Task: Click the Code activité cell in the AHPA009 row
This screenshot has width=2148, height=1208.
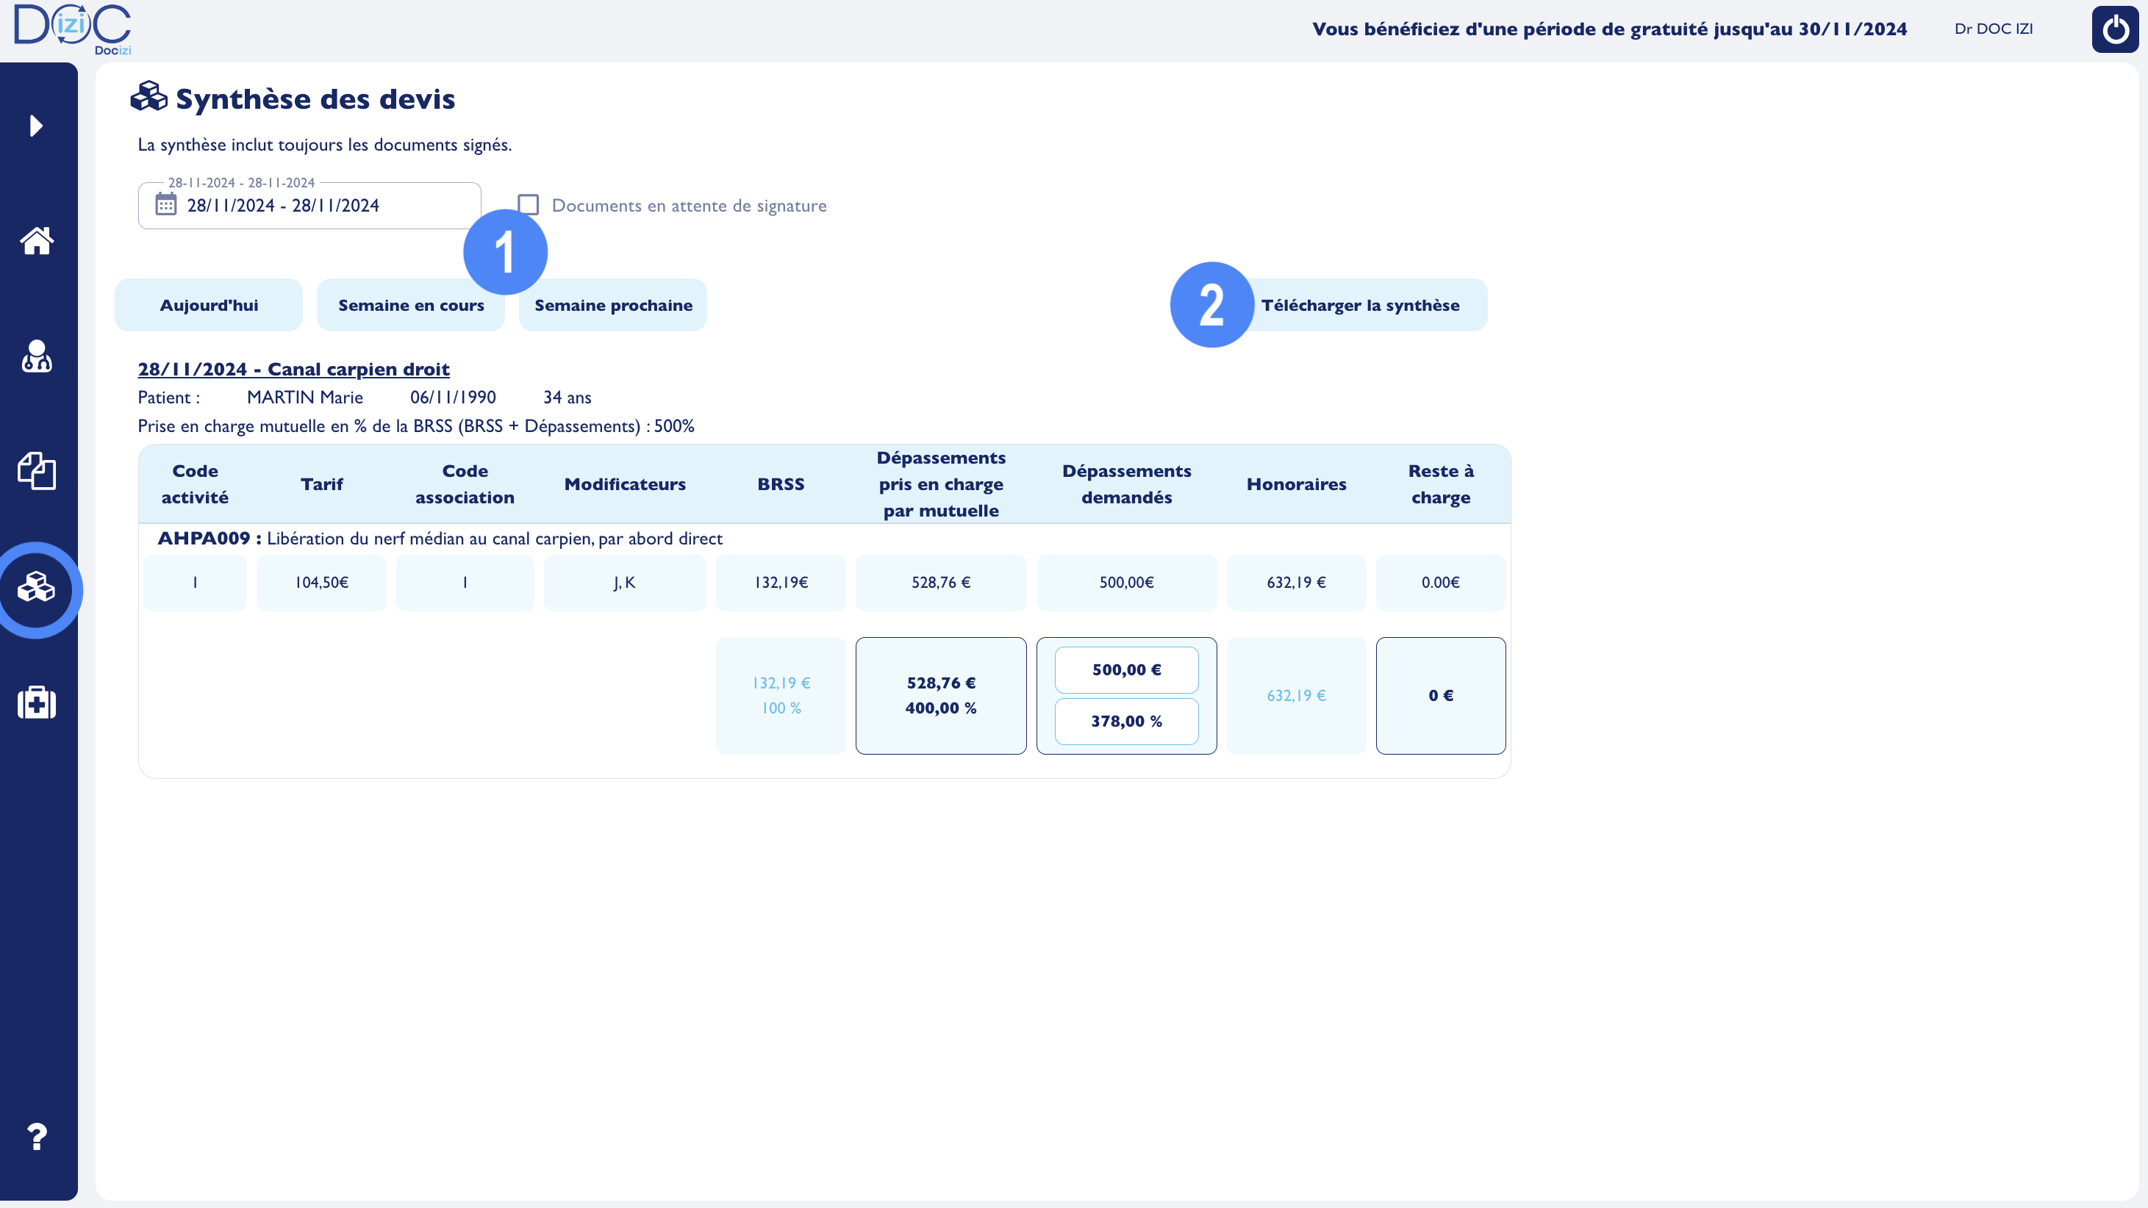Action: (x=195, y=583)
